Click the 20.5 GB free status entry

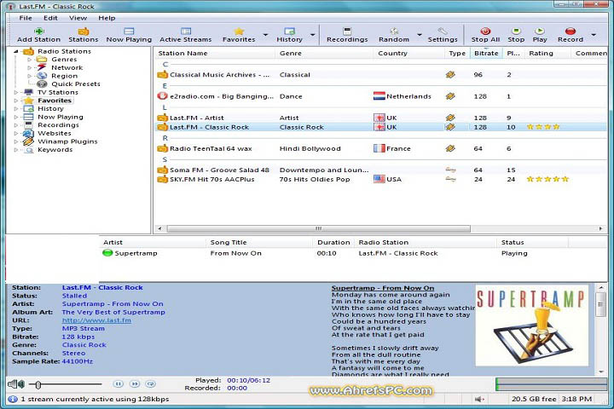click(533, 399)
